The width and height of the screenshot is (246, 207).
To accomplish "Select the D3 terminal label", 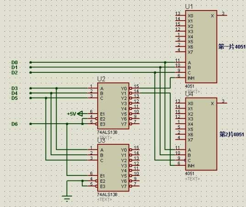I will point(15,88).
